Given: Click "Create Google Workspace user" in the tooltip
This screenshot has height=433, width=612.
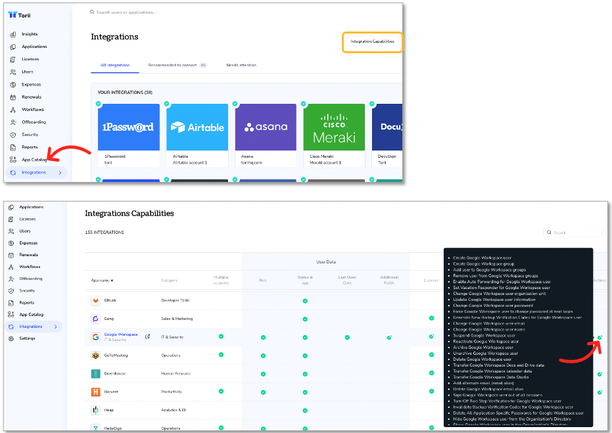Looking at the screenshot, I should click(482, 258).
